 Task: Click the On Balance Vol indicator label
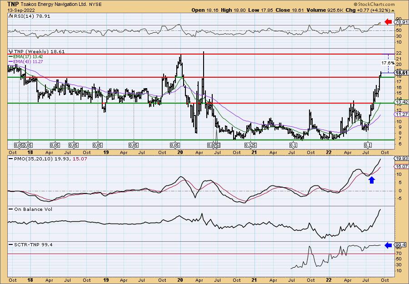point(33,209)
